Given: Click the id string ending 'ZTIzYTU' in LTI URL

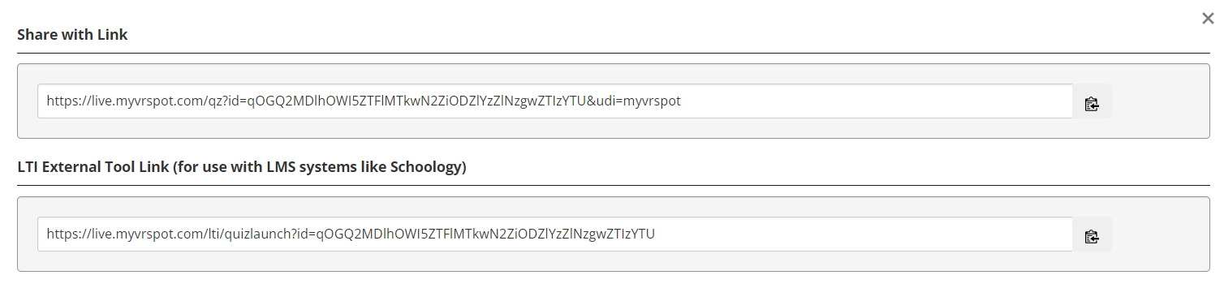Looking at the screenshot, I should tap(485, 234).
